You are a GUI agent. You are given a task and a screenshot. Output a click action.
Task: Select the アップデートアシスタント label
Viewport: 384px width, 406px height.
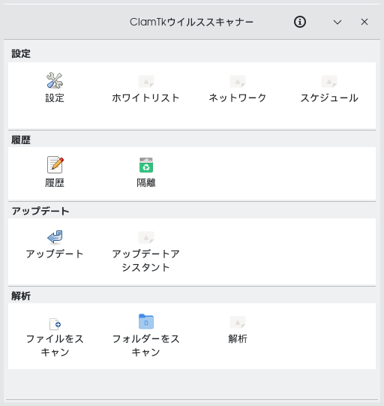click(146, 260)
